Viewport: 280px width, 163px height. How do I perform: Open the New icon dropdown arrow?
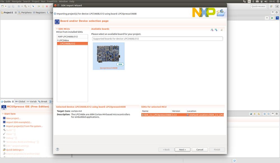tap(6, 6)
